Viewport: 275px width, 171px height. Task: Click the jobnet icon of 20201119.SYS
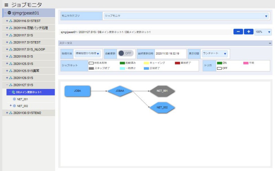point(11,57)
